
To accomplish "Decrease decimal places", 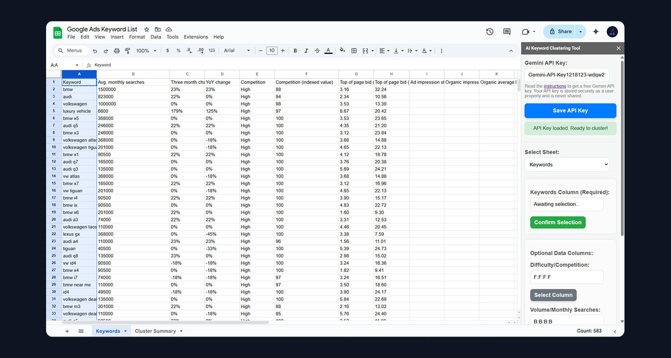I will (x=189, y=51).
